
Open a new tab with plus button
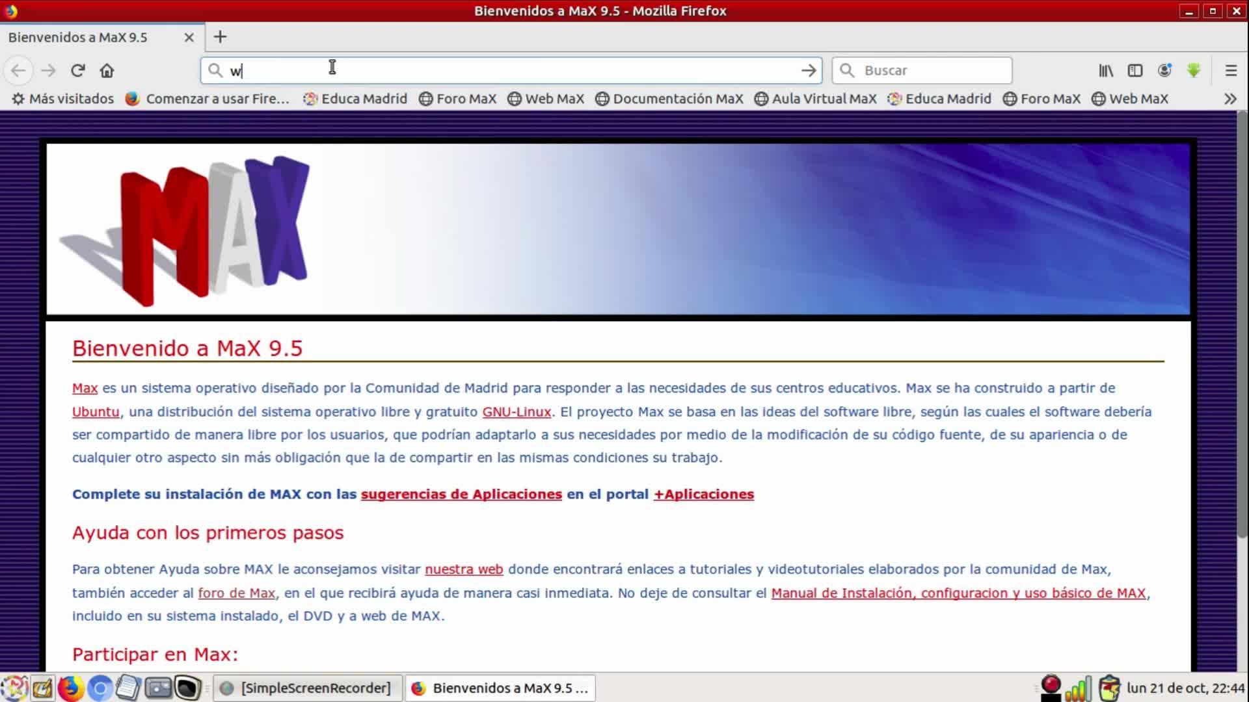220,37
